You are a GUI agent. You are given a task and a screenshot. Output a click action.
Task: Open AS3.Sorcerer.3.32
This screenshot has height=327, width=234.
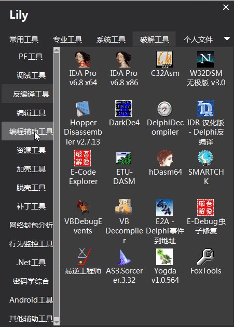pyautogui.click(x=124, y=266)
